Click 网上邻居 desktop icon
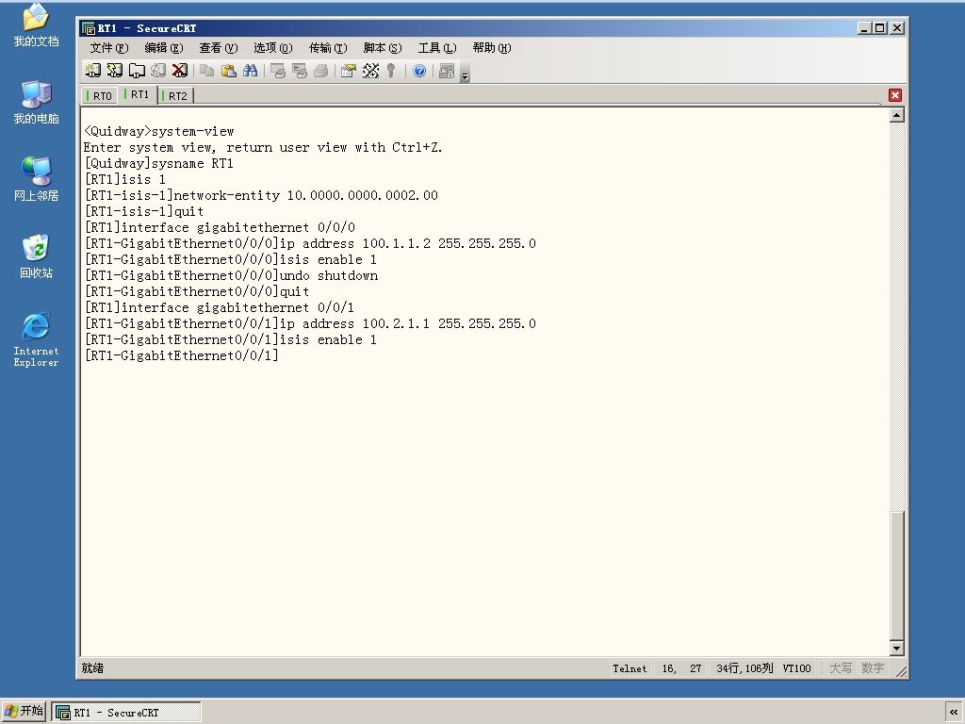 (37, 179)
